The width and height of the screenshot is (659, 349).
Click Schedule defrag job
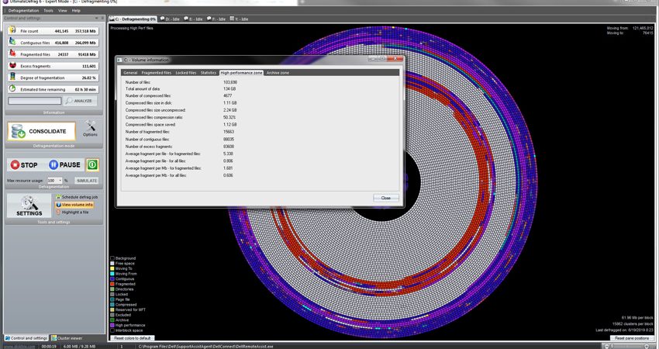click(77, 197)
